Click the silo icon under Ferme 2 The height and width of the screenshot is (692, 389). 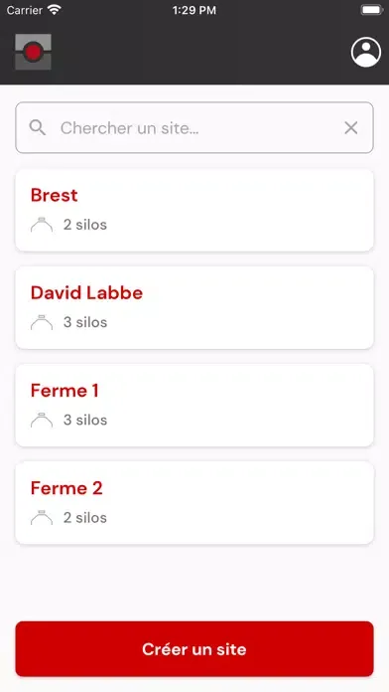click(42, 517)
